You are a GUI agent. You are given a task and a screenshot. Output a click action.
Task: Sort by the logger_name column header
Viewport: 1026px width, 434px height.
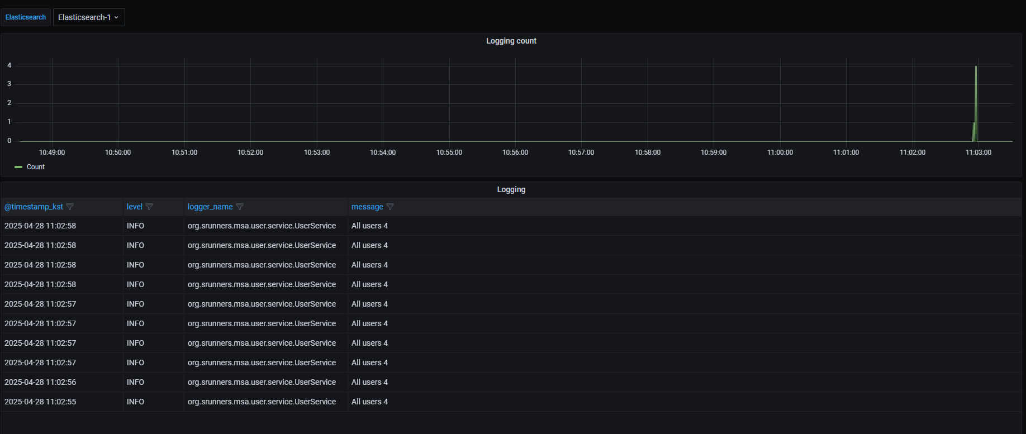click(x=210, y=207)
